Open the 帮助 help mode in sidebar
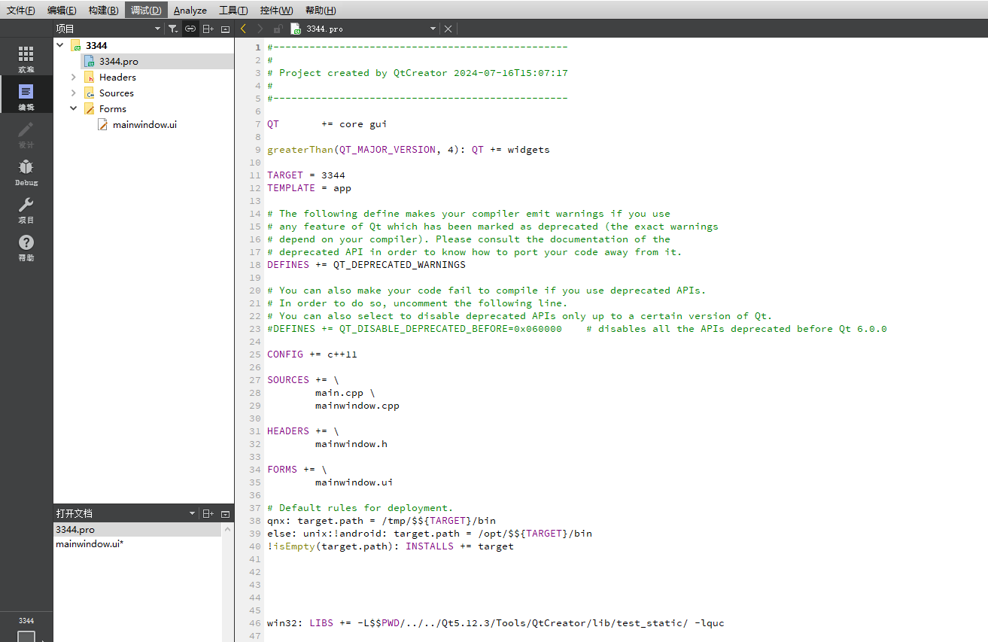 [x=26, y=248]
